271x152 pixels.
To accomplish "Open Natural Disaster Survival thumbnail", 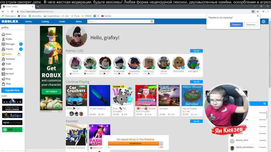I will click(x=192, y=96).
